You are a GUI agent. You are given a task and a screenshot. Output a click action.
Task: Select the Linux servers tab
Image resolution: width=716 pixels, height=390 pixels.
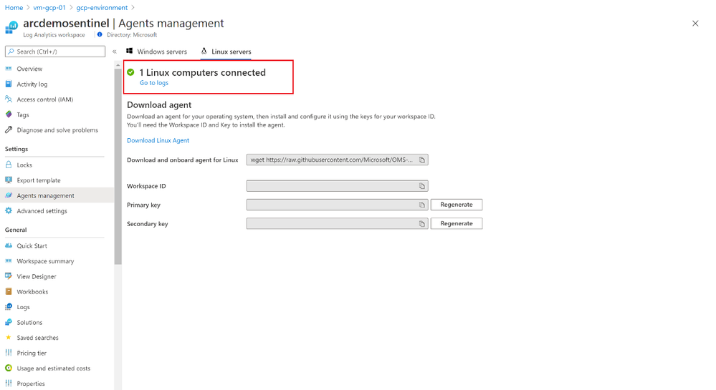point(226,52)
